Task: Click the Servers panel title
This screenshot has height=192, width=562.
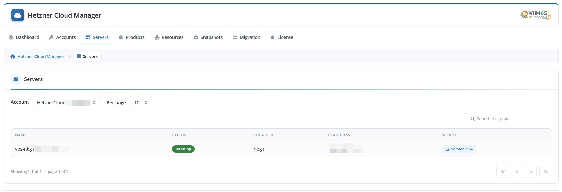Action: pyautogui.click(x=33, y=79)
